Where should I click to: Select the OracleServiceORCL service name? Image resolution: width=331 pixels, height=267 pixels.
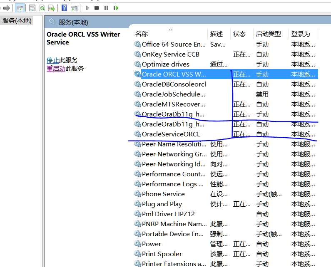pyautogui.click(x=171, y=134)
